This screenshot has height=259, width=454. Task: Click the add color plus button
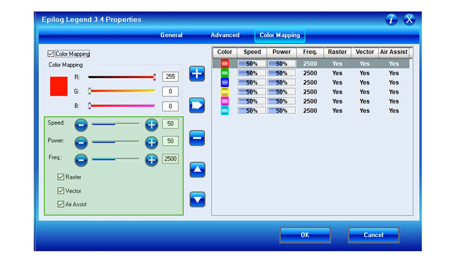point(197,73)
